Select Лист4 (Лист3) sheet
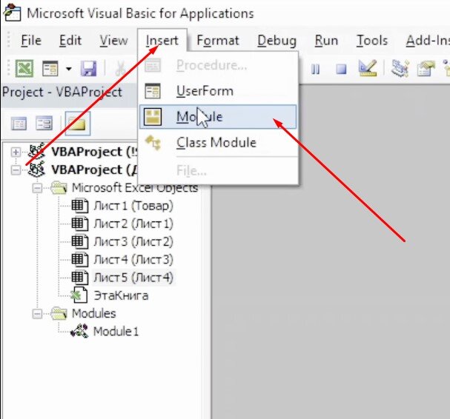This screenshot has width=450, height=419. coord(133,260)
